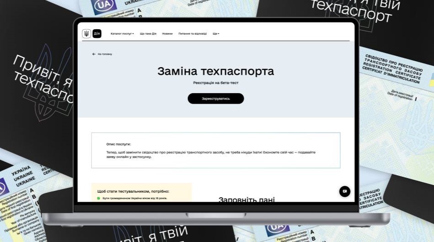
Task: Follow the На головну link text
Action: click(105, 54)
